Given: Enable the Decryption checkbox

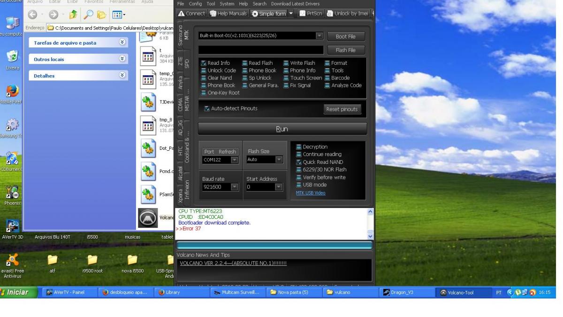Looking at the screenshot, I should click(299, 147).
